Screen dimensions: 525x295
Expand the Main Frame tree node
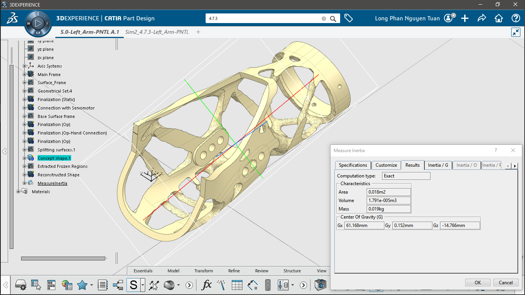[x=25, y=75]
